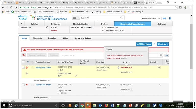Switch to the Billing tab

(65, 38)
